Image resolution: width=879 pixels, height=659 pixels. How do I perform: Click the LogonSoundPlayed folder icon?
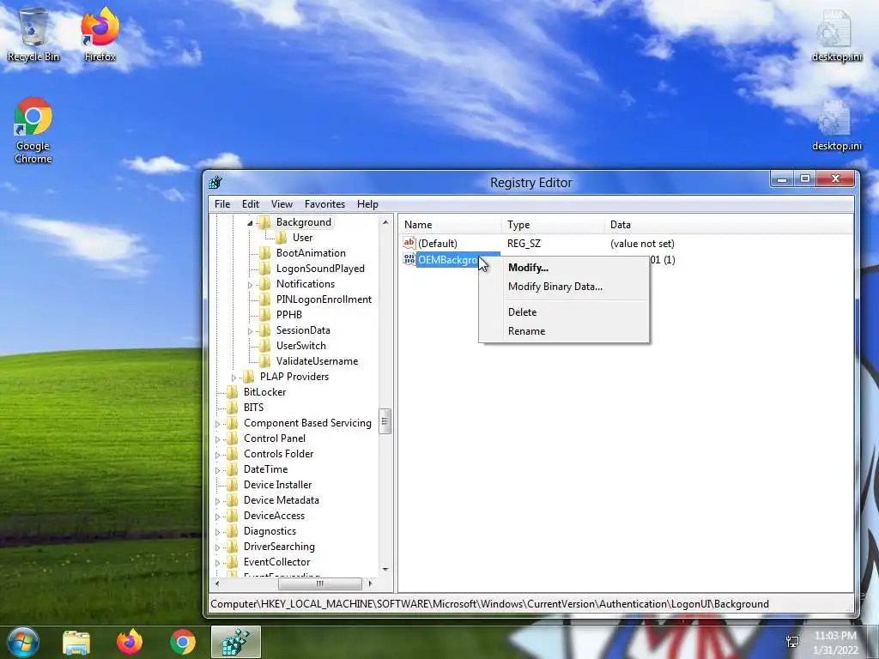(x=264, y=269)
